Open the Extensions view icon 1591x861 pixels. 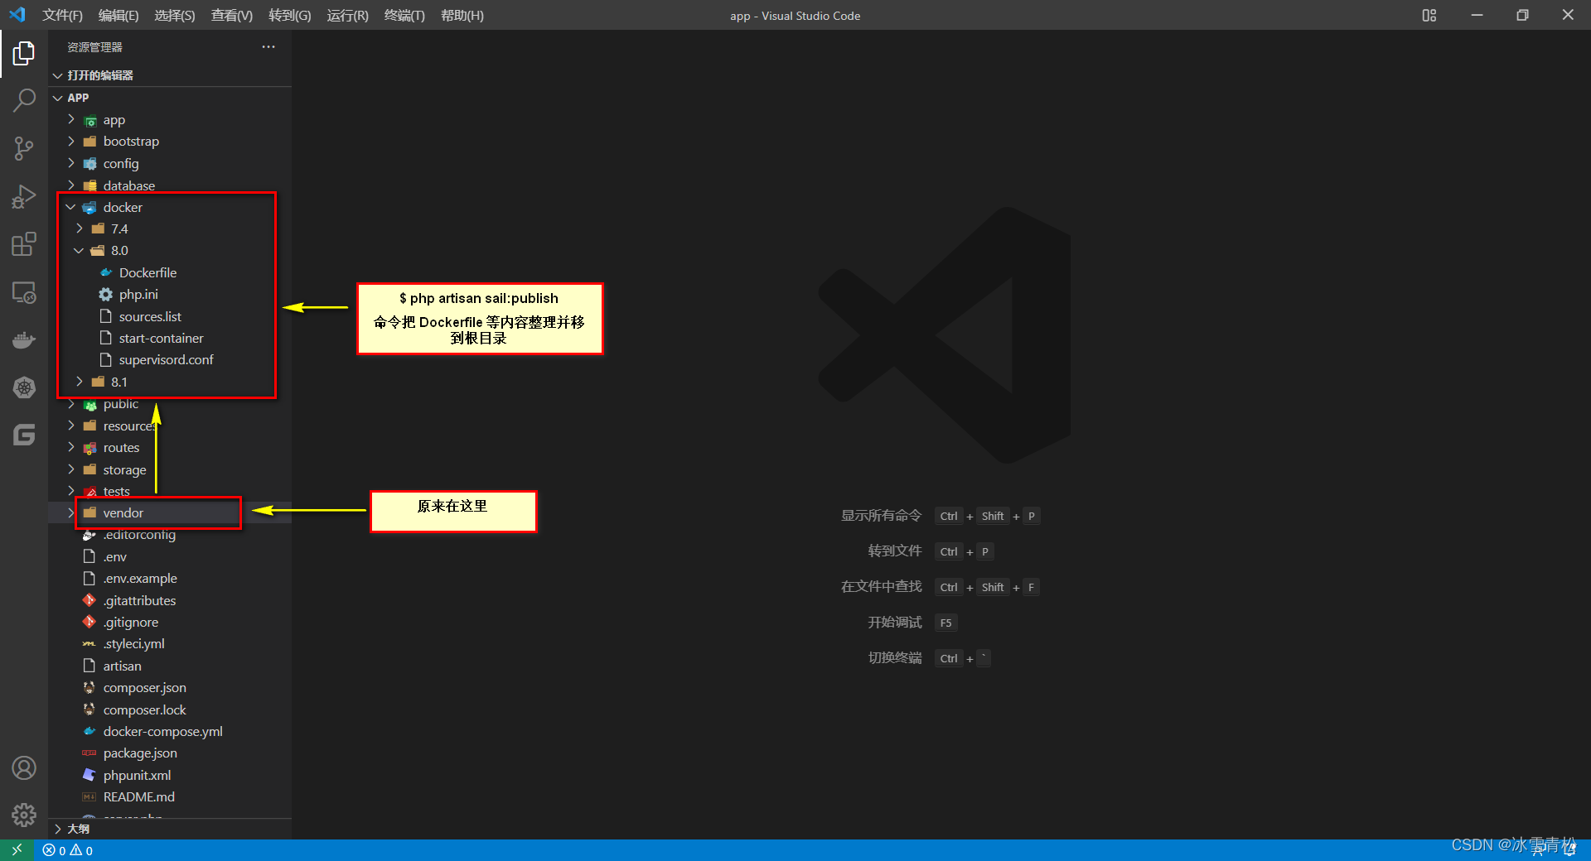click(x=24, y=244)
